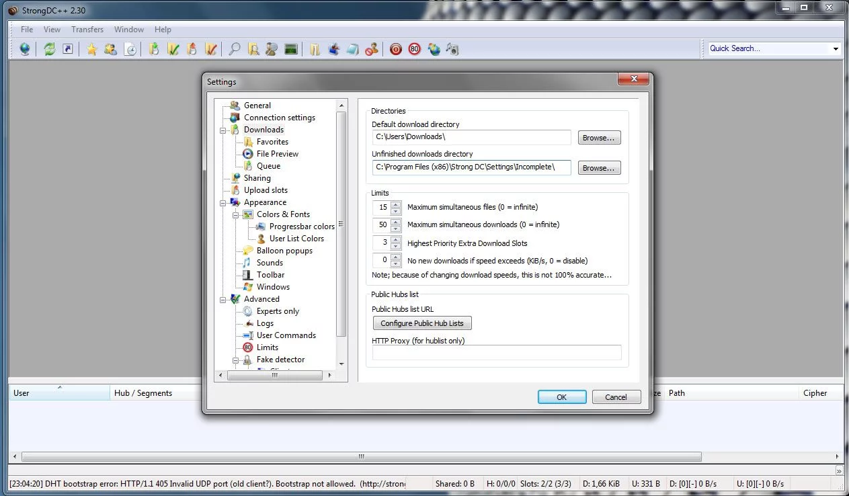This screenshot has width=849, height=496.
Task: Collapse the Appearance tree node
Action: (x=223, y=202)
